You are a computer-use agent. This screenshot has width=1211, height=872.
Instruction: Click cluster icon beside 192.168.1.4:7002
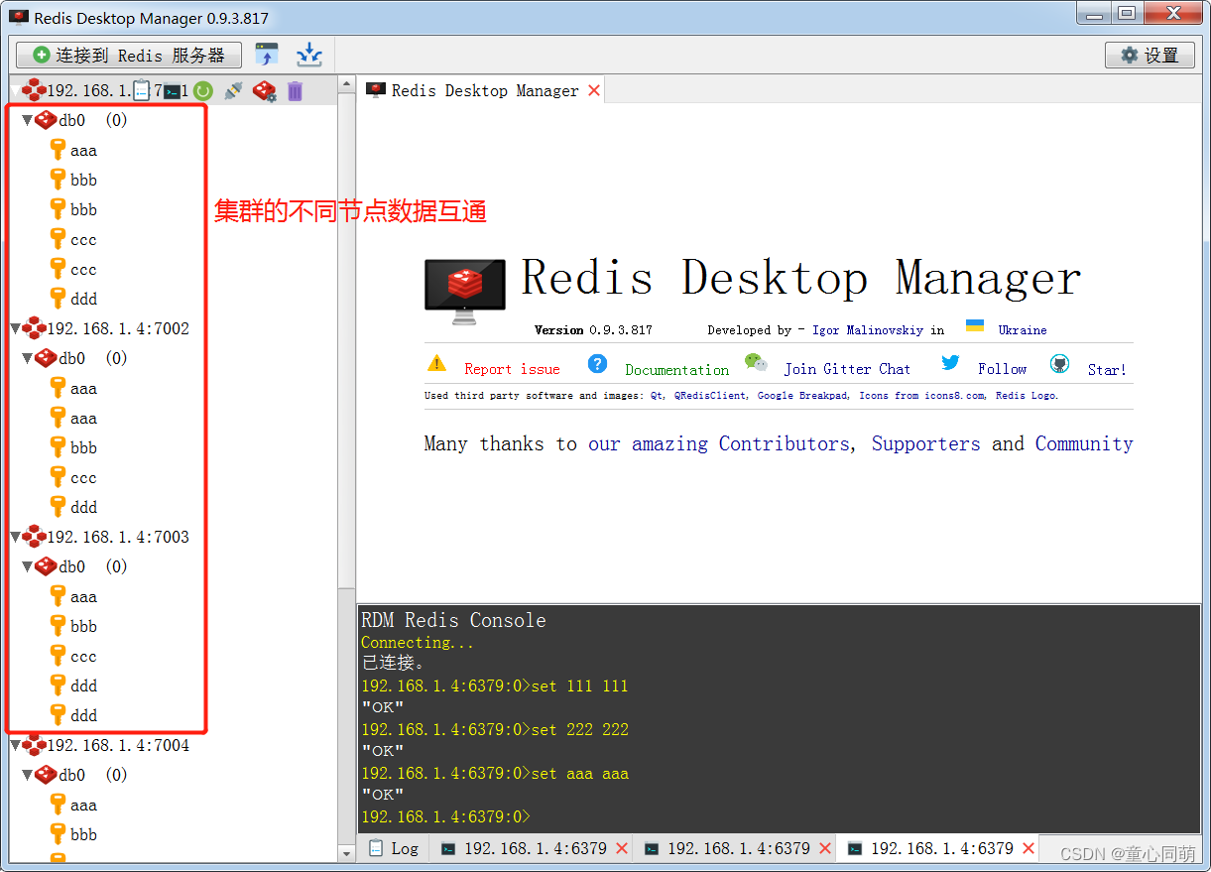[x=35, y=328]
